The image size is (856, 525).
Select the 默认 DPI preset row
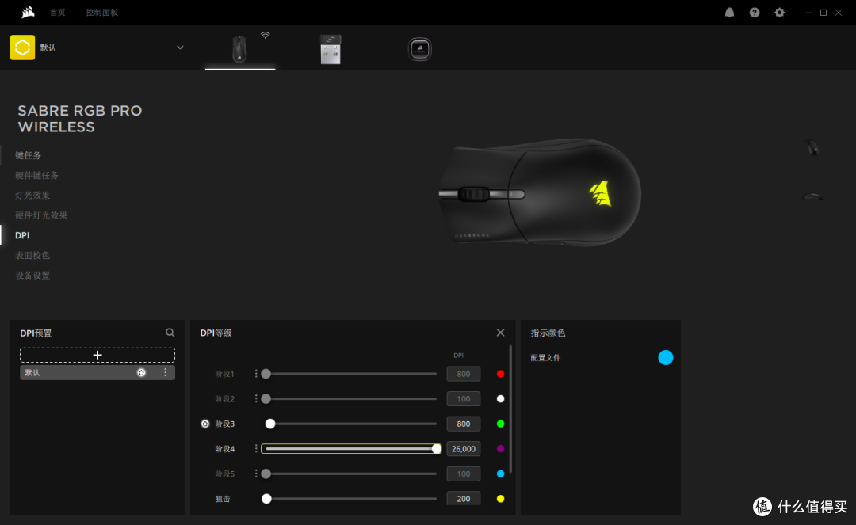tap(97, 372)
